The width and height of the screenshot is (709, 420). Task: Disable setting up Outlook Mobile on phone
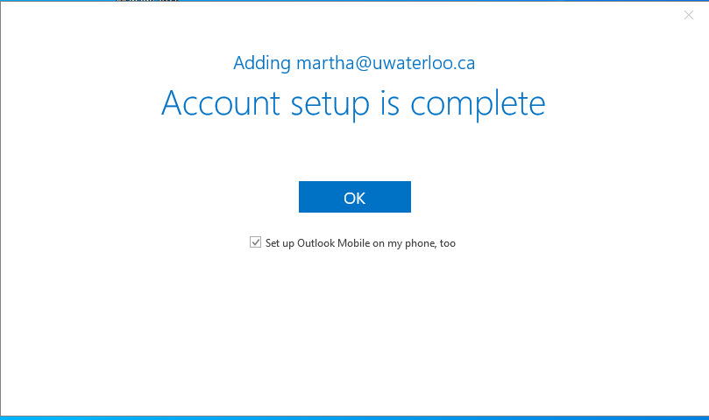256,242
